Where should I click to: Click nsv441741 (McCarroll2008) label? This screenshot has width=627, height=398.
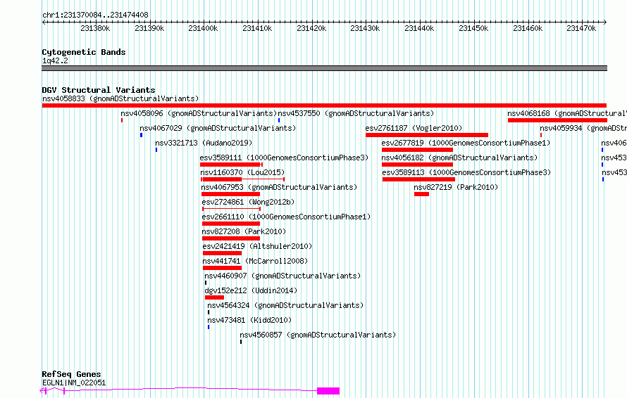[x=256, y=261]
